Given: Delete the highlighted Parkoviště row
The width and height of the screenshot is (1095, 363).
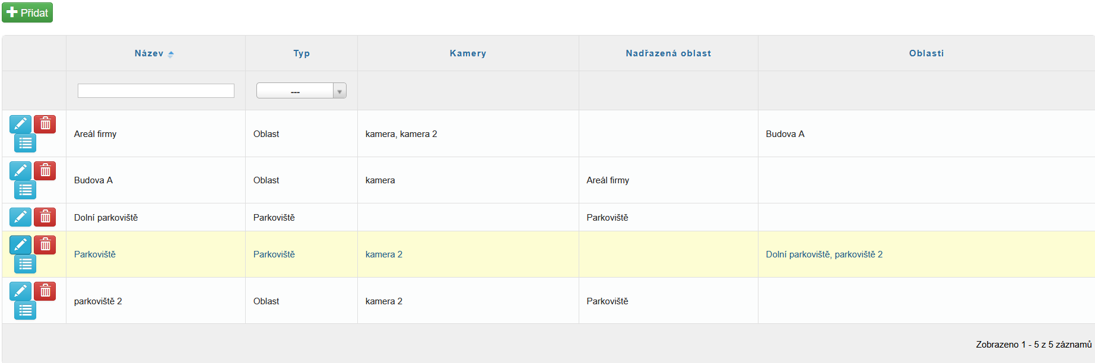Looking at the screenshot, I should click(45, 245).
